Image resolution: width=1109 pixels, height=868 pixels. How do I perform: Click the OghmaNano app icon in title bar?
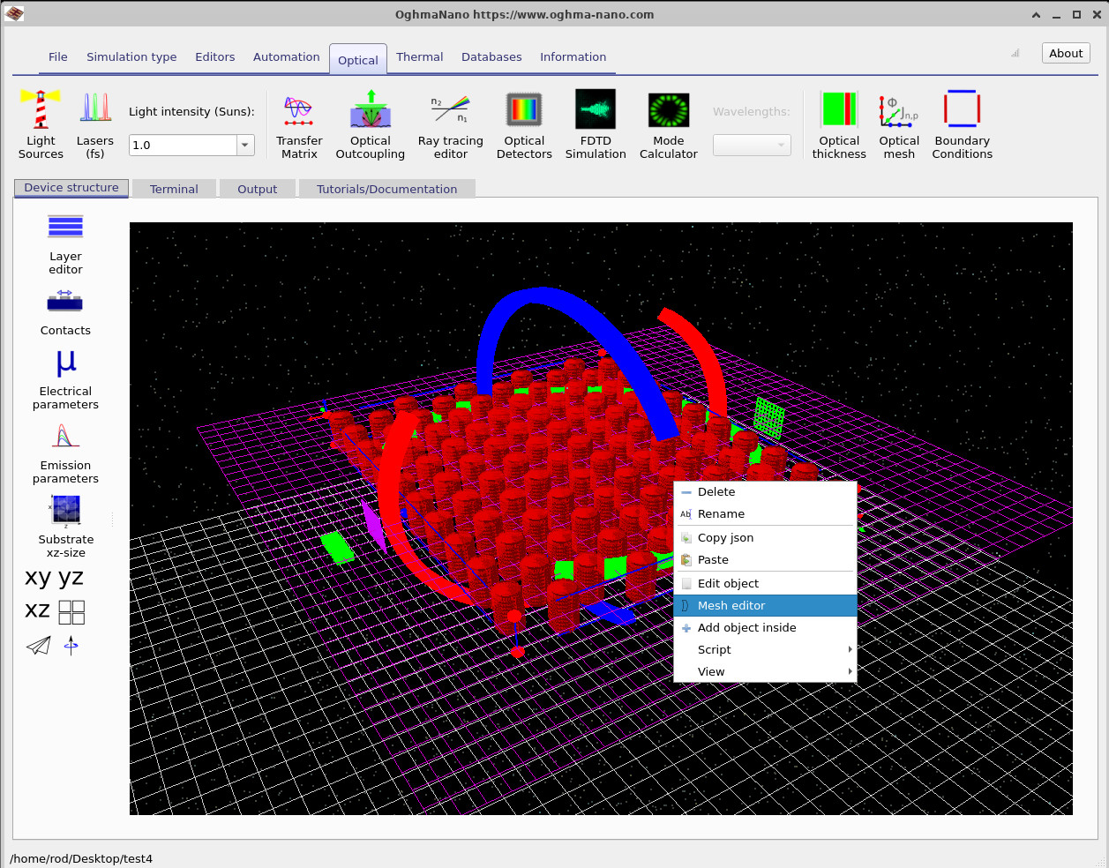14,14
